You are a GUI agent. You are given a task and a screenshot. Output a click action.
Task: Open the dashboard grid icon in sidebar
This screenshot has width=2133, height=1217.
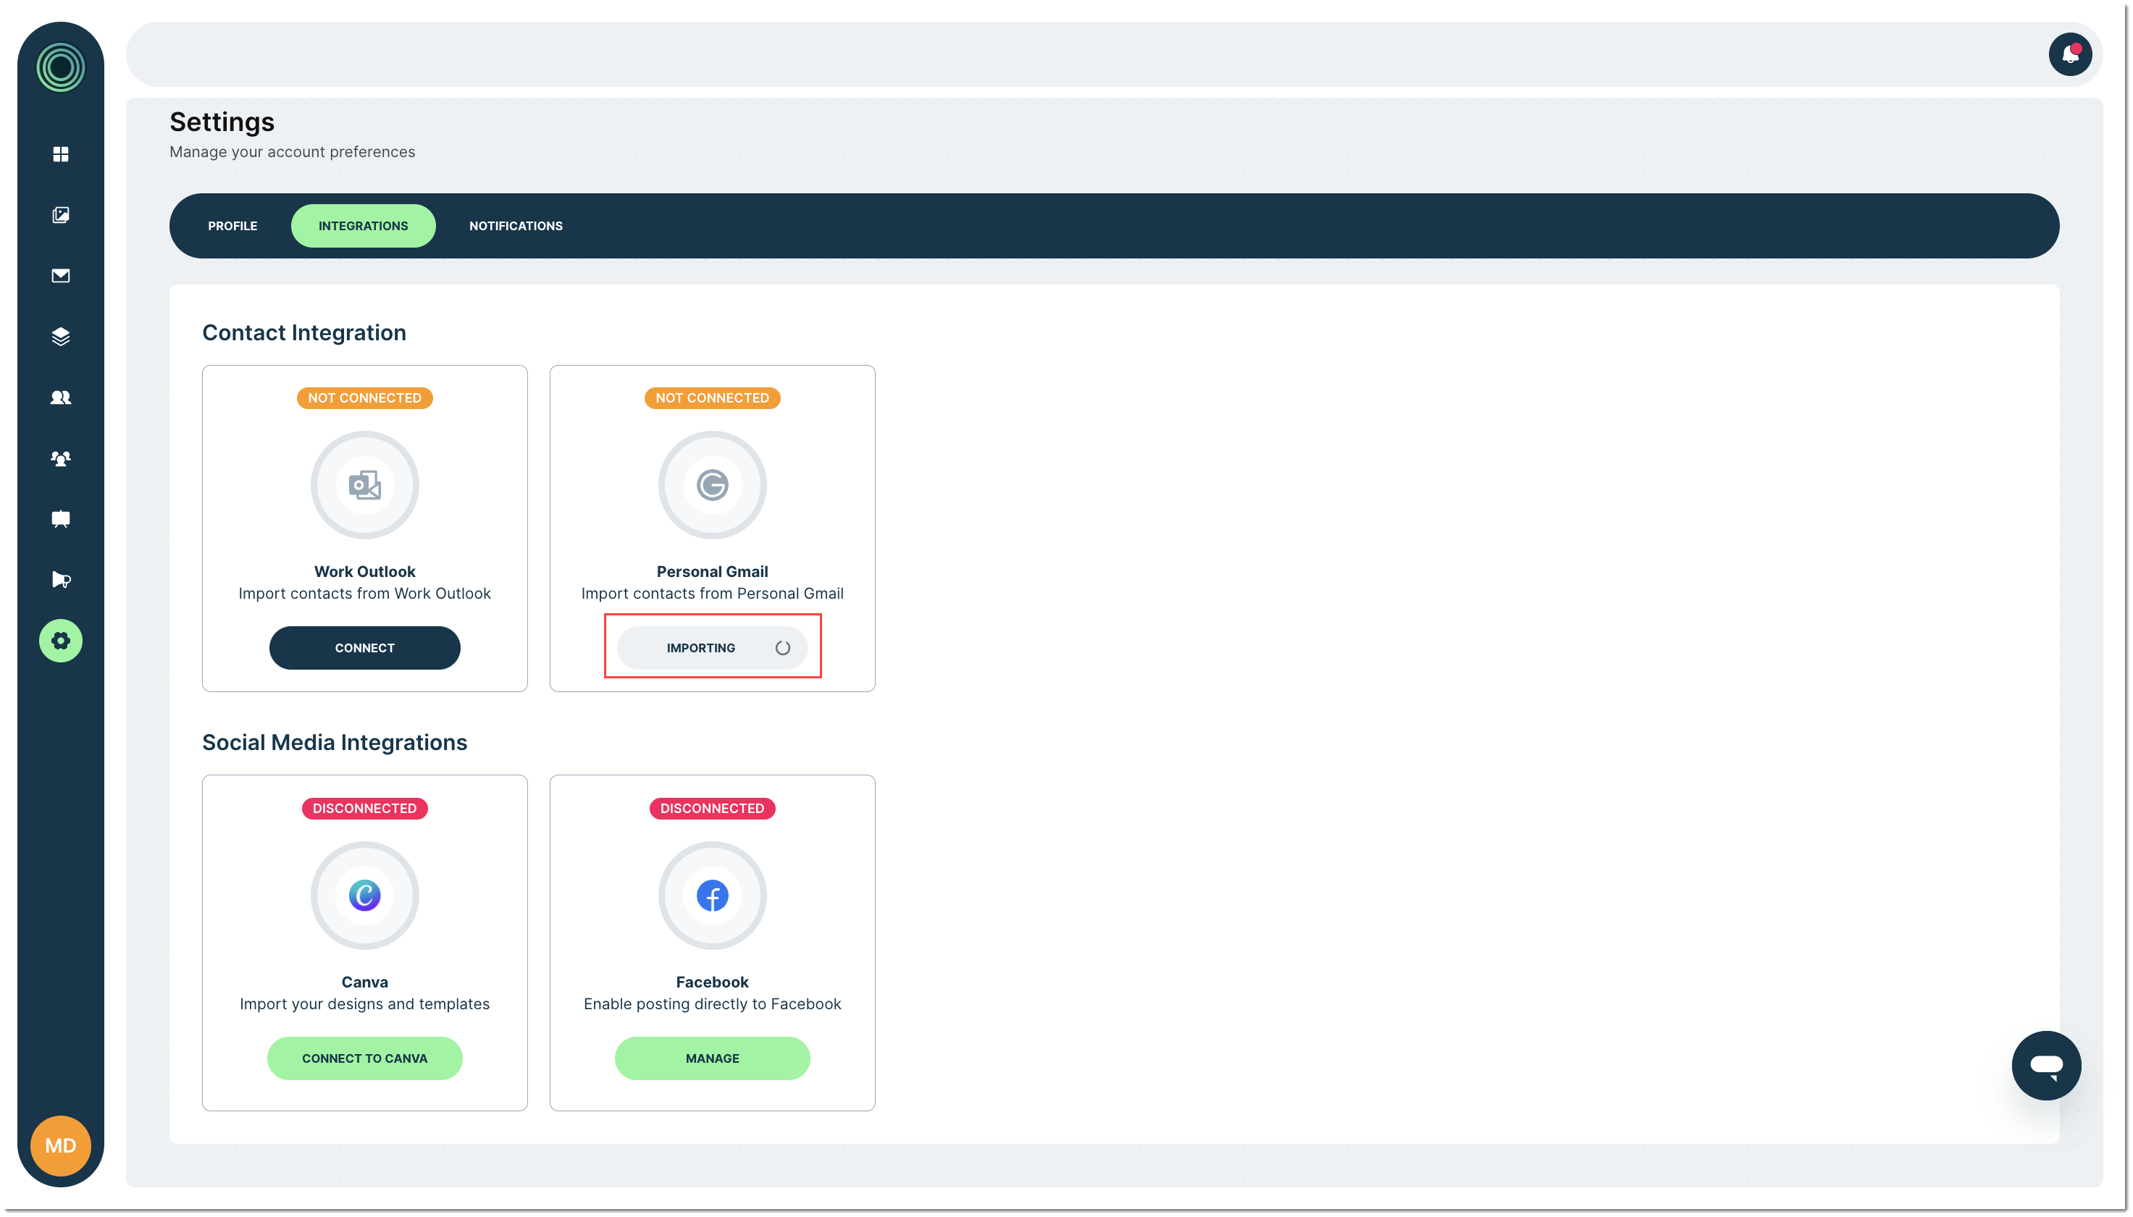[x=60, y=153]
